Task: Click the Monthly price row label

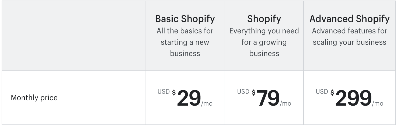Action: tap(34, 98)
